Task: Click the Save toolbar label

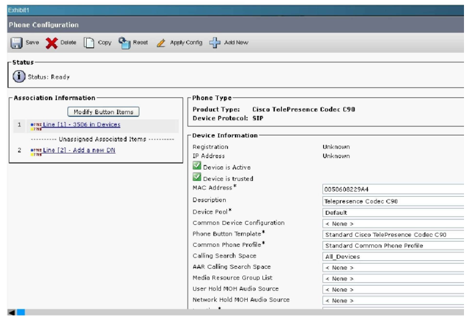Action: [32, 43]
